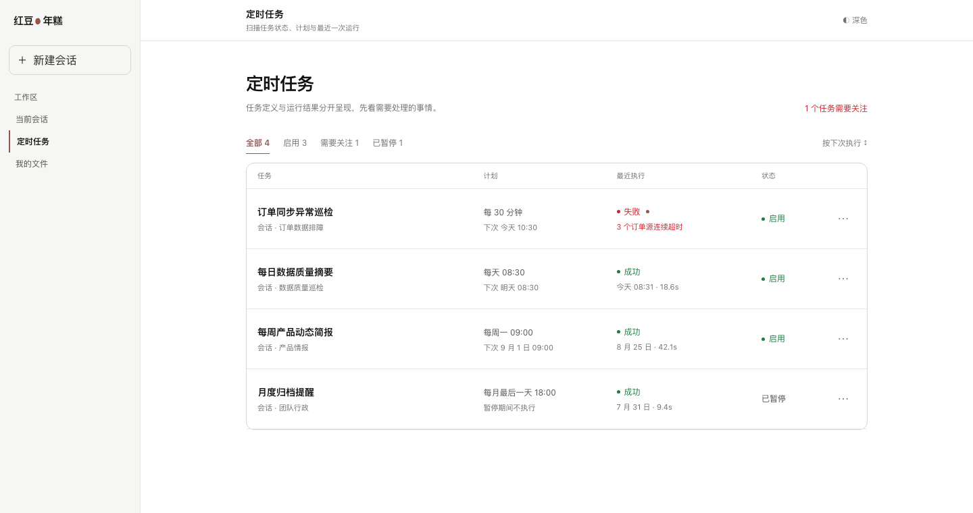Click the 每月最后一天 18:00 schedule
Screen dimensions: 973x513
tap(520, 393)
